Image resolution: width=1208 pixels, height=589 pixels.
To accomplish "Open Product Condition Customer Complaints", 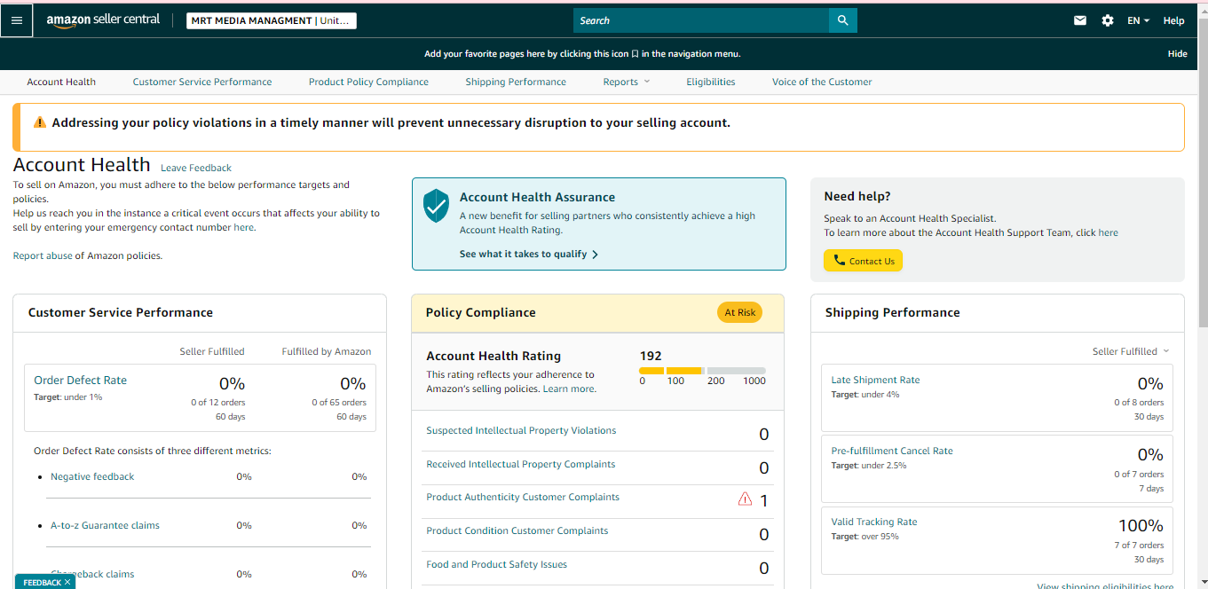I will point(517,530).
